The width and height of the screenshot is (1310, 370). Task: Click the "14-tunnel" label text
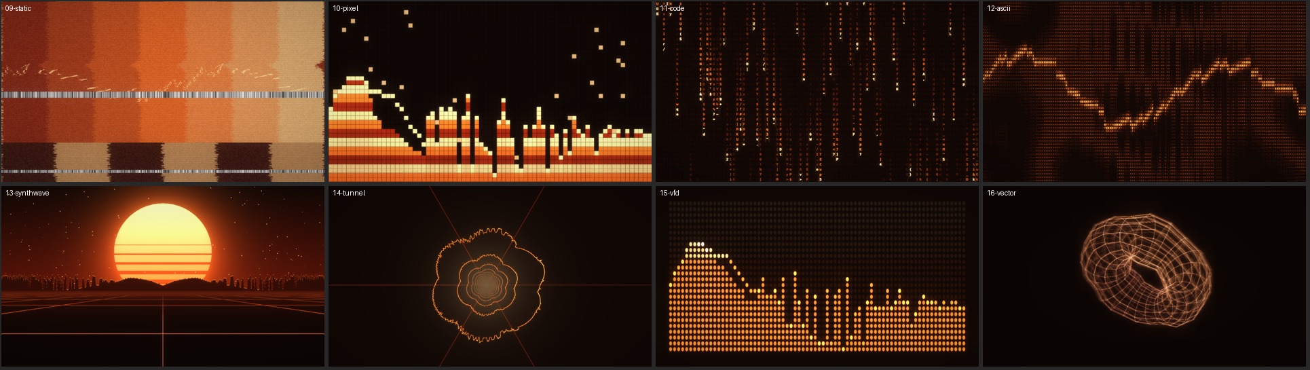[x=349, y=193]
